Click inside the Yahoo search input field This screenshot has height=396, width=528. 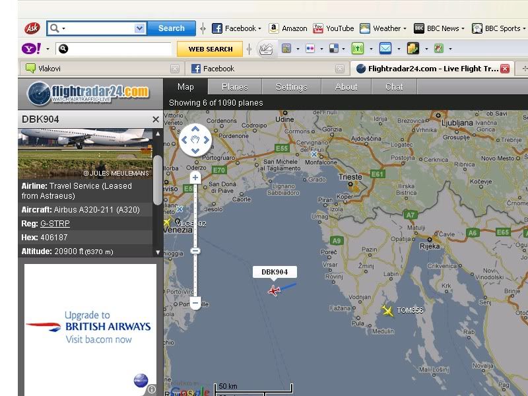tap(120, 49)
